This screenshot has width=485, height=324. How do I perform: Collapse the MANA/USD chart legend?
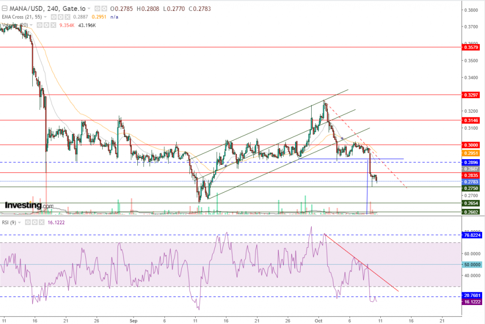pos(5,9)
